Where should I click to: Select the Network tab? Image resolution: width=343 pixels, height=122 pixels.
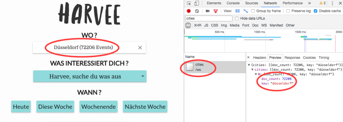pyautogui.click(x=270, y=3)
